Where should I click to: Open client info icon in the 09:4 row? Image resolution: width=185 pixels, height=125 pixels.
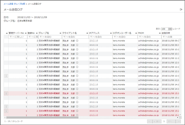[77, 45]
